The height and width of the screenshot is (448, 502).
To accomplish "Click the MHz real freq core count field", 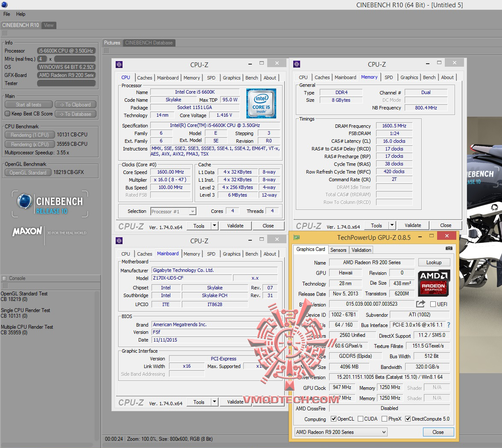I will click(x=42, y=59).
